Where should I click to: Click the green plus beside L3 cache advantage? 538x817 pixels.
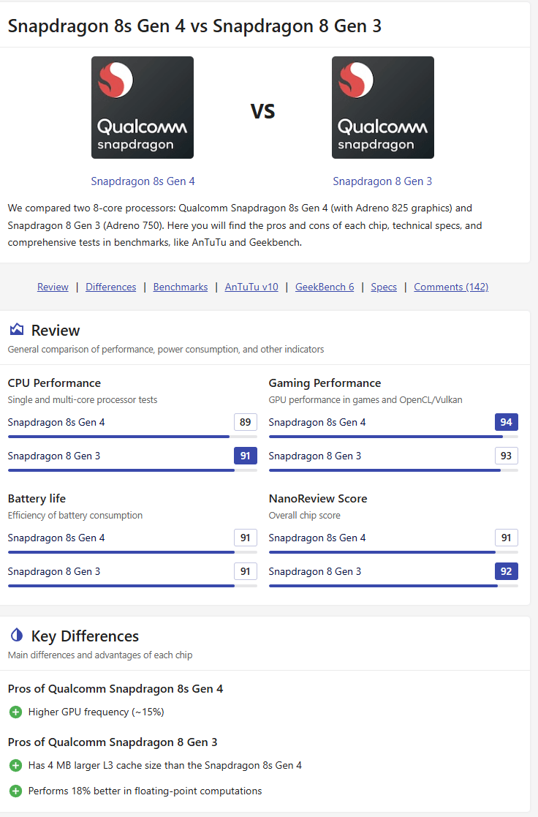click(x=15, y=765)
